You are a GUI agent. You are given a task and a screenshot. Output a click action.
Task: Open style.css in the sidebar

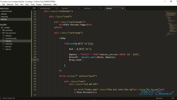[8, 49]
